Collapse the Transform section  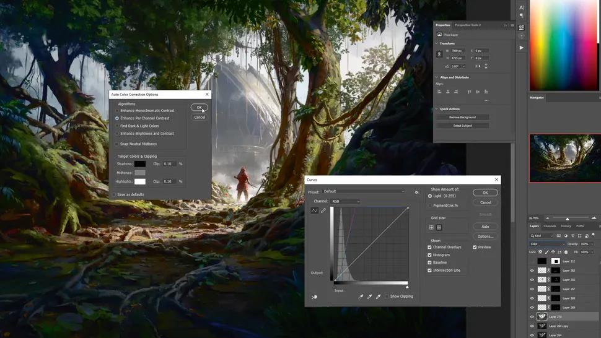tap(437, 43)
